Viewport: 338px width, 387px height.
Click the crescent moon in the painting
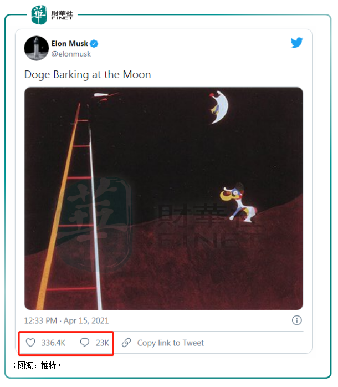pos(219,105)
